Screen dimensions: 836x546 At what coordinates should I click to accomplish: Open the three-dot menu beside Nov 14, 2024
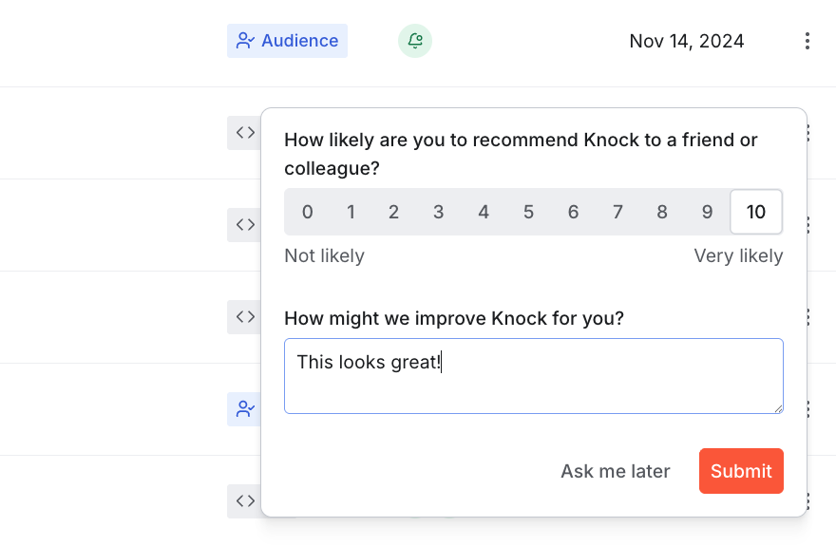(x=807, y=41)
